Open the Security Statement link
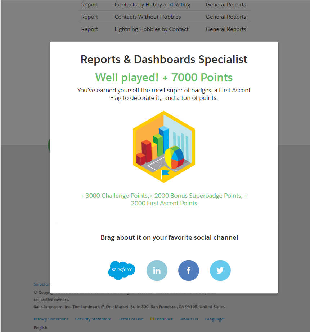This screenshot has width=310, height=332. [x=93, y=319]
